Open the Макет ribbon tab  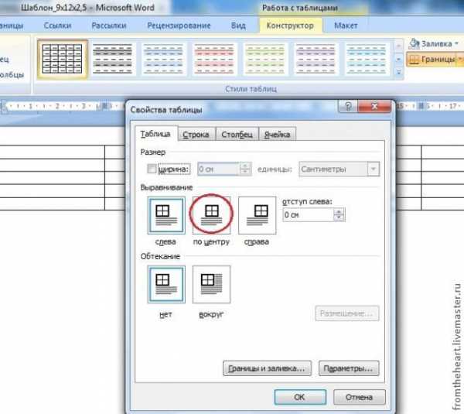[x=346, y=26]
